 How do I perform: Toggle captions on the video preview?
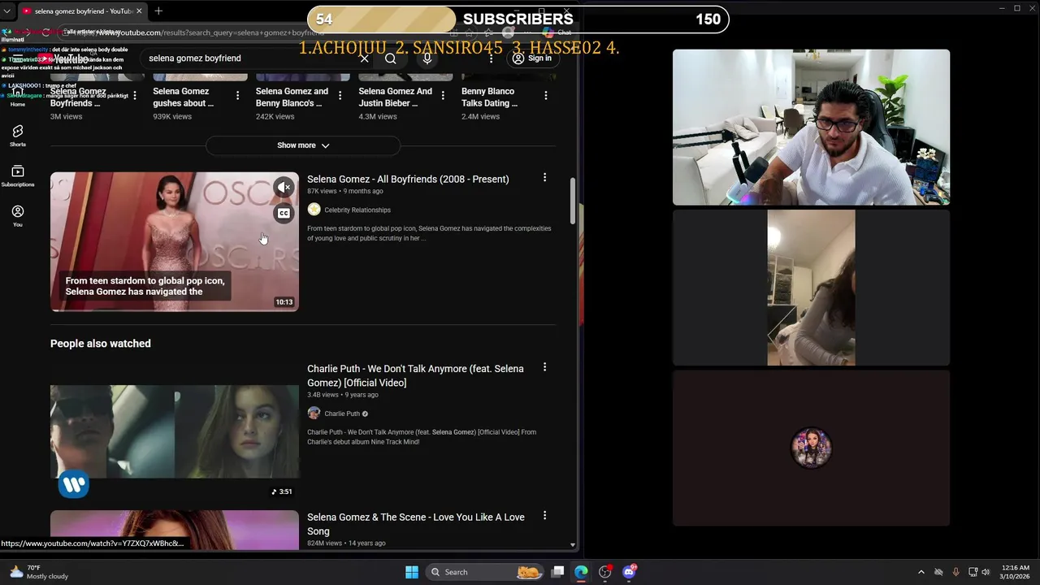[284, 214]
